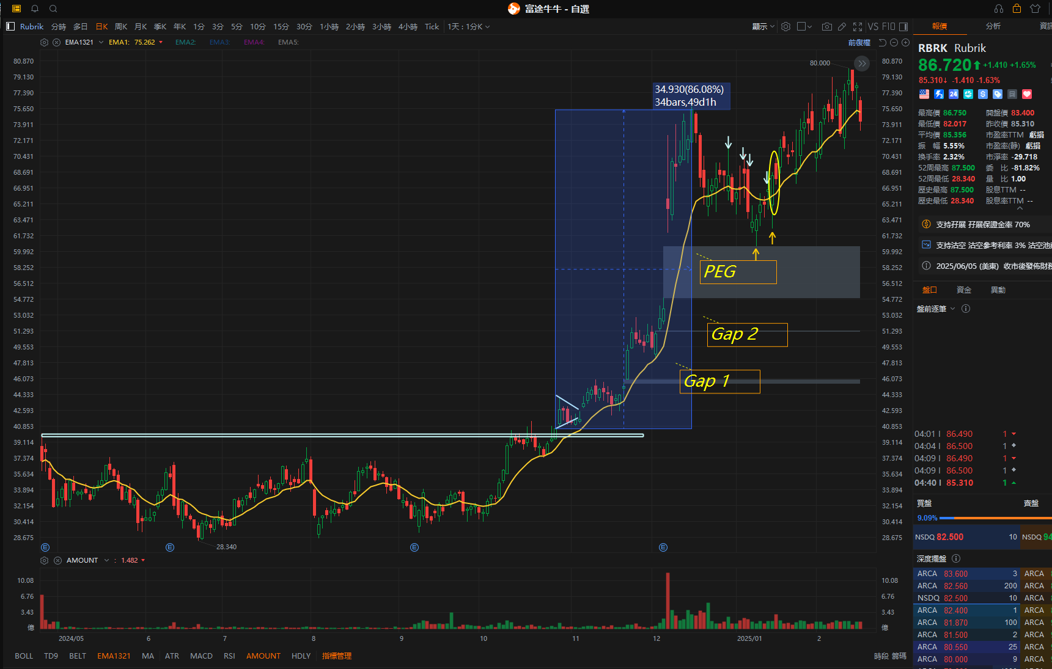The width and height of the screenshot is (1052, 669).
Task: Zoom in the chart with plus icon
Action: 905,43
